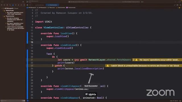The width and height of the screenshot is (182, 102).
Task: Click 'print(error.localizedDescription)' on line 24
Action: [81, 69]
